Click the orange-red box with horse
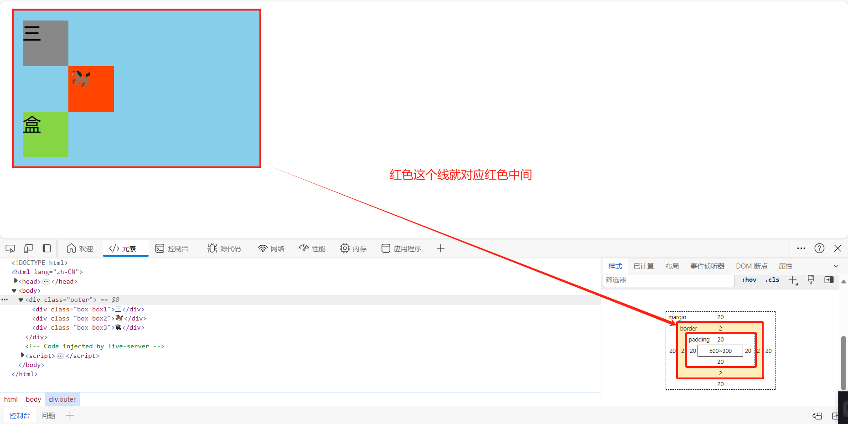This screenshot has width=848, height=424. (x=91, y=89)
